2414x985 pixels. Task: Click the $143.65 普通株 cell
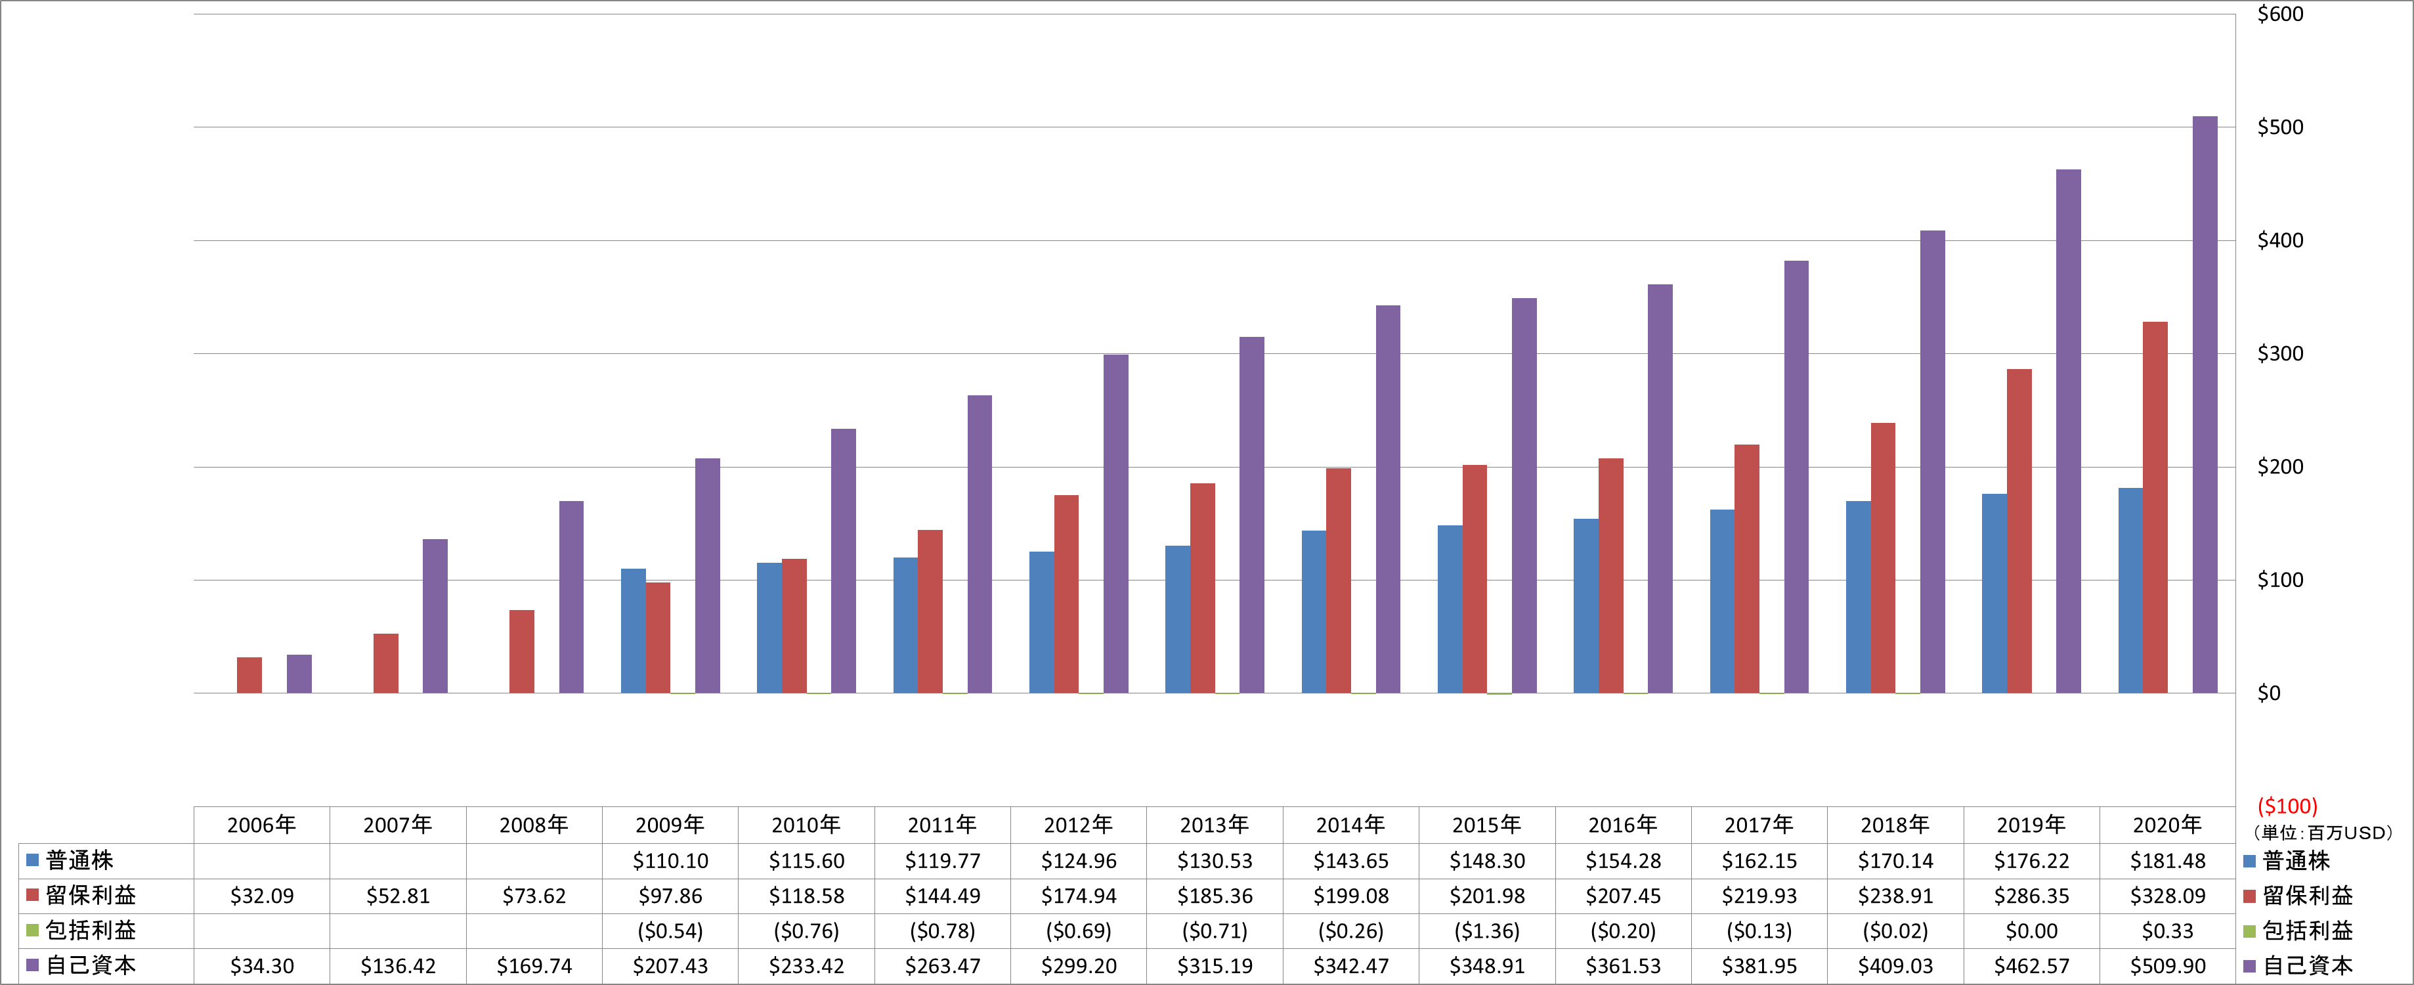1351,860
